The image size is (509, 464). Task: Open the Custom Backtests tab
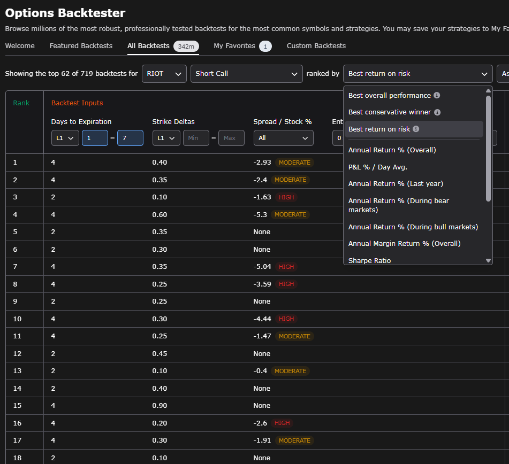point(316,46)
